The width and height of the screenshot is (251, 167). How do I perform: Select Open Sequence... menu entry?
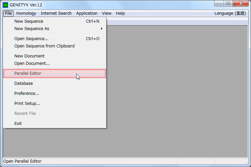tap(55, 39)
